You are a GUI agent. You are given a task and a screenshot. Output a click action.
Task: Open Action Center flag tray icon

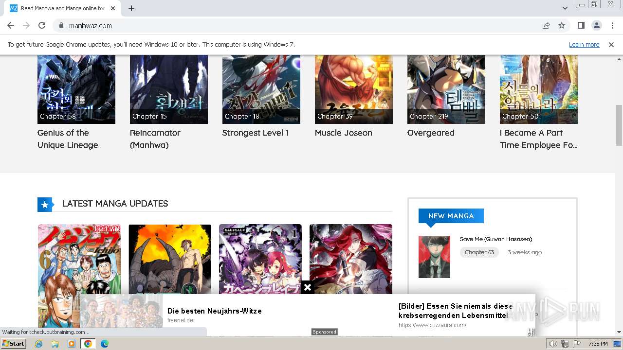coord(577,344)
